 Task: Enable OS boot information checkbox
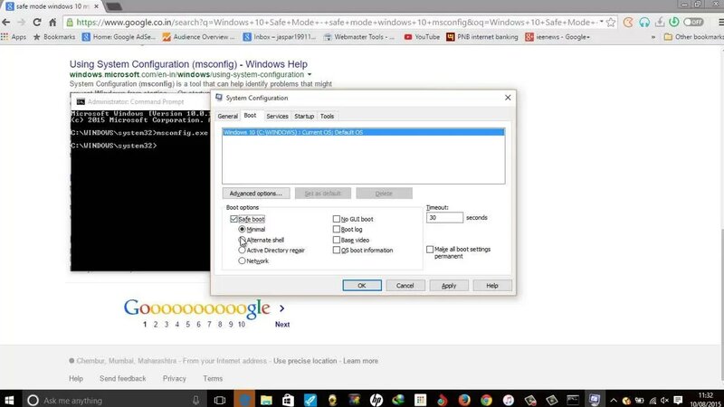click(x=337, y=251)
